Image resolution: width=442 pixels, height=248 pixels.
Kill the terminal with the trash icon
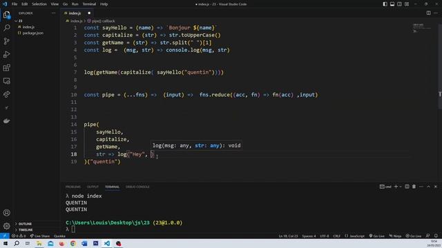414,187
